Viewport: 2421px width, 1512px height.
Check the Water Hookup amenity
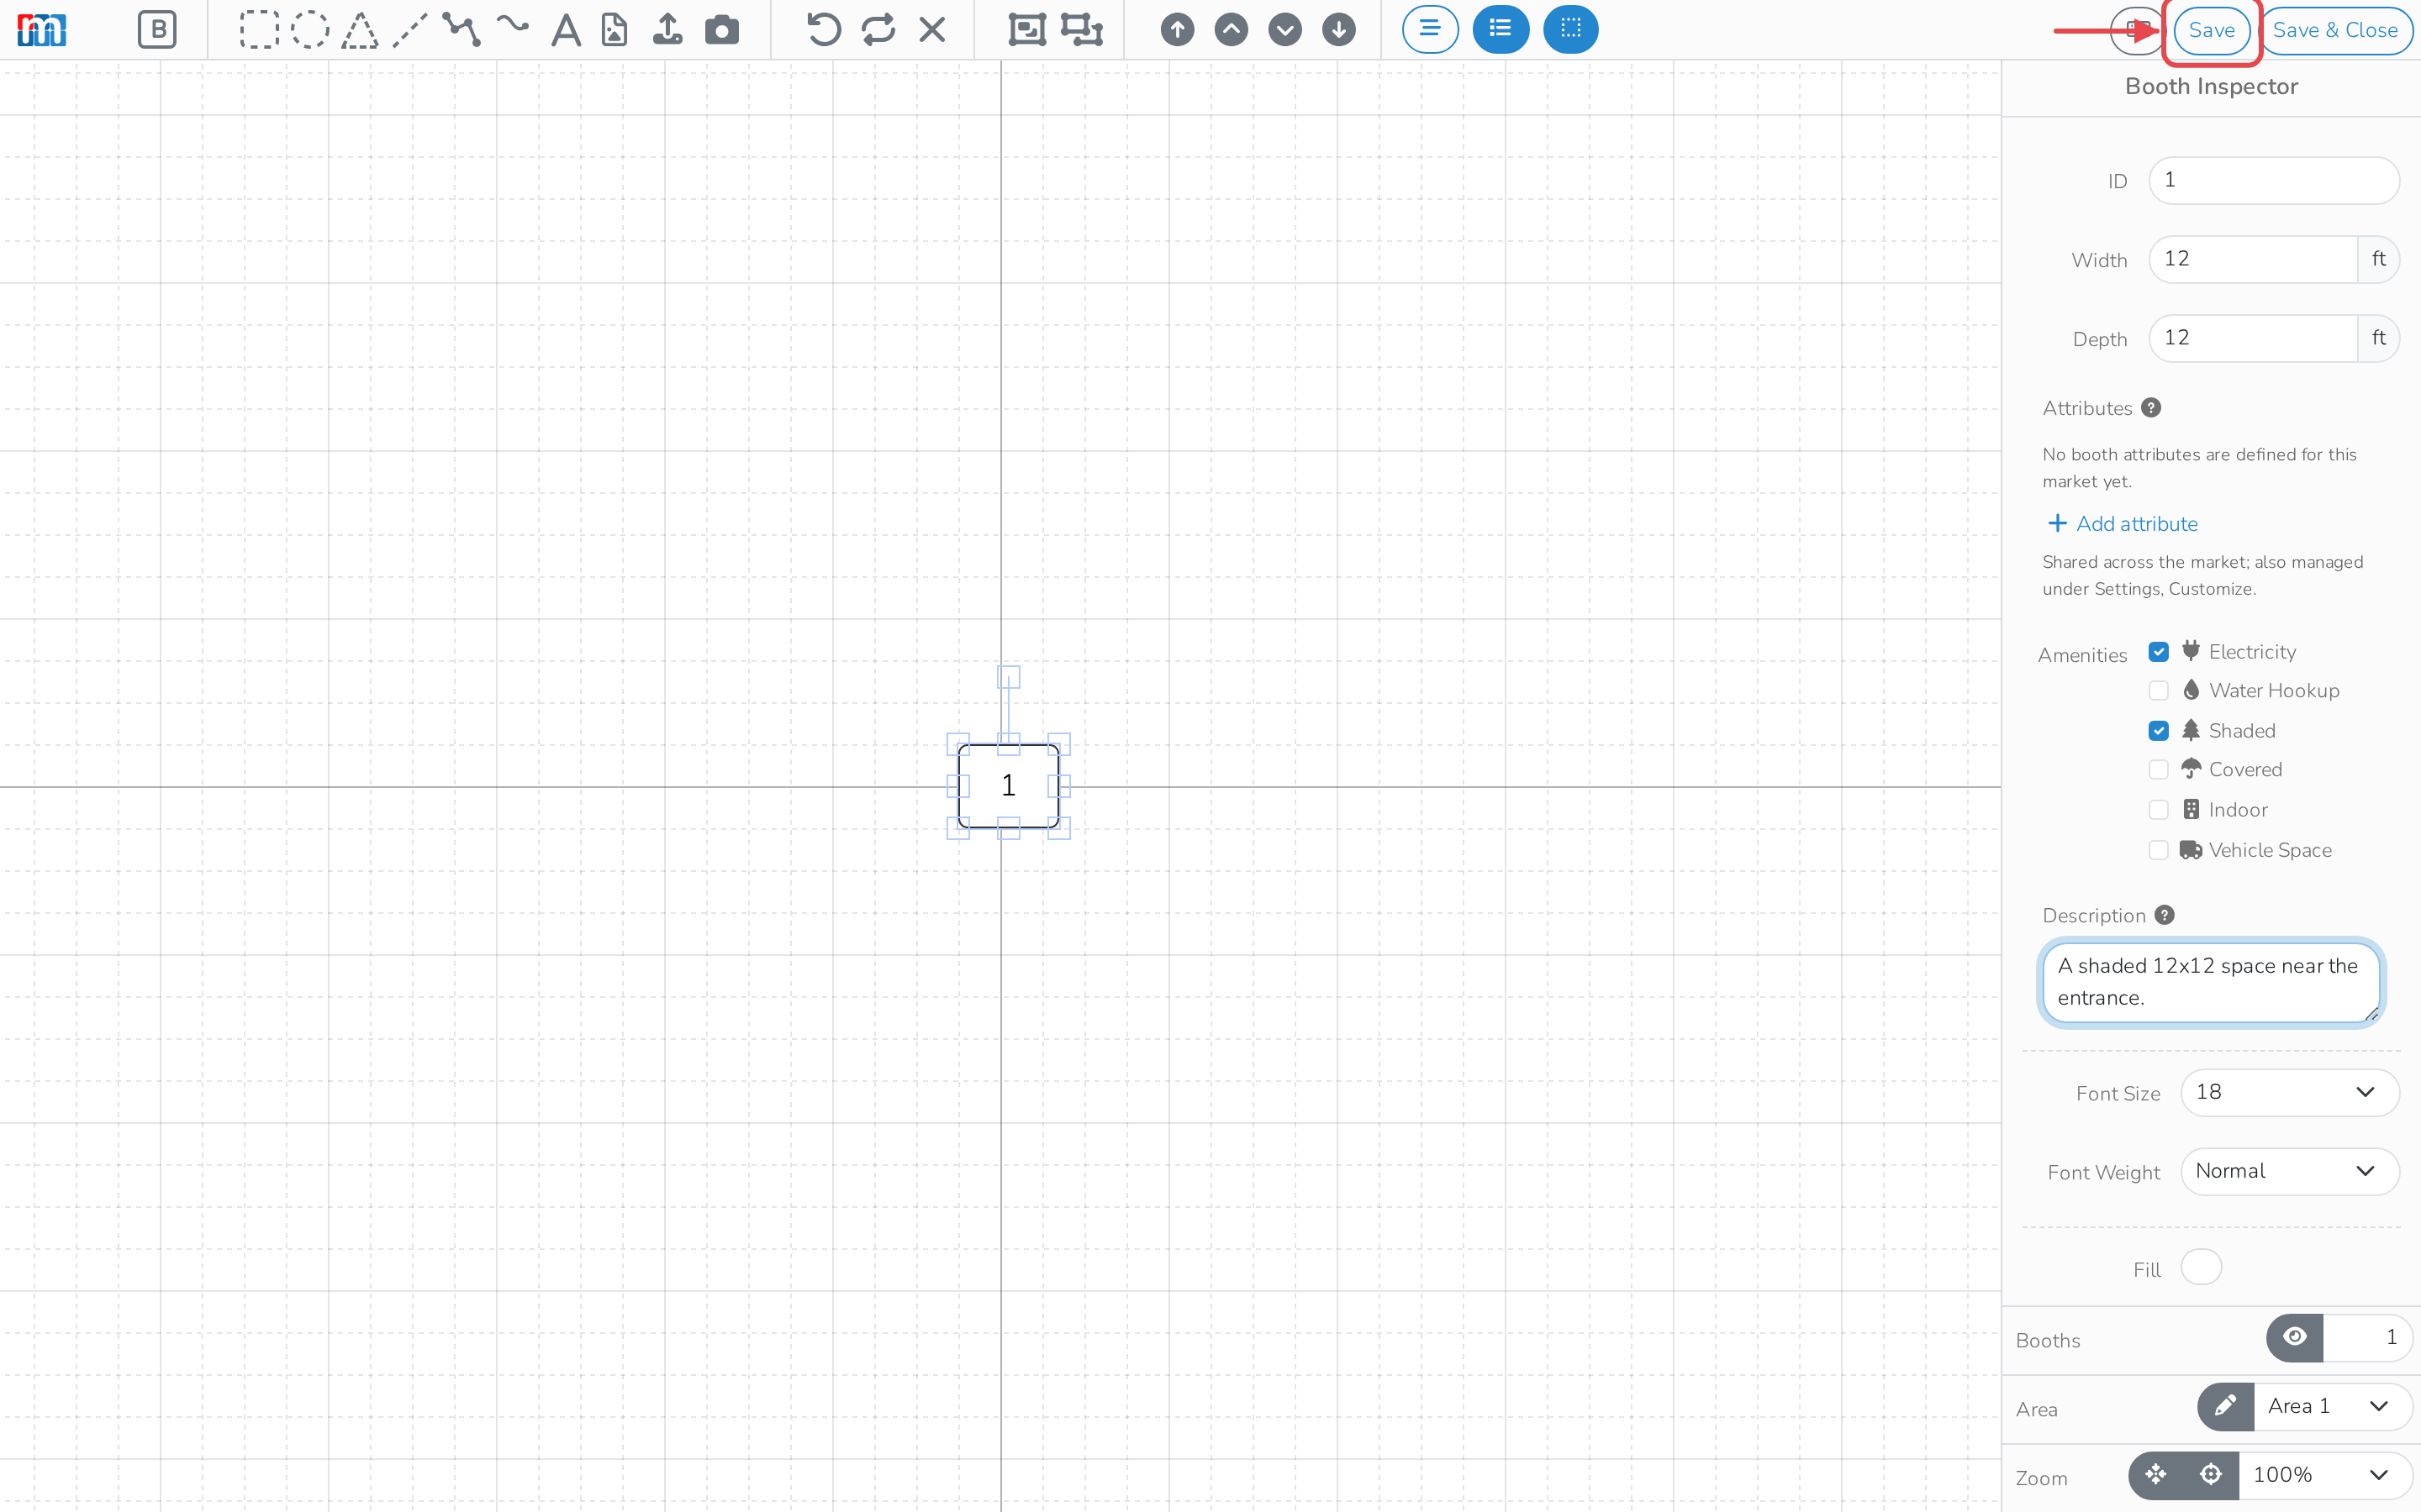click(2159, 691)
